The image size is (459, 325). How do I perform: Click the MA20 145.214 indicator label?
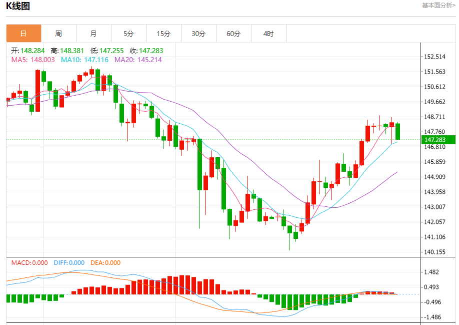click(138, 60)
